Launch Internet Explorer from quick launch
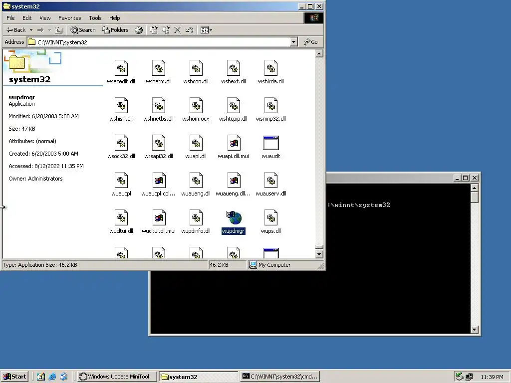The width and height of the screenshot is (511, 383). click(x=52, y=377)
